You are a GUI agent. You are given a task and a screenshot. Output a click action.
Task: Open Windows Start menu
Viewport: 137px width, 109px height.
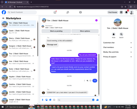(2, 107)
